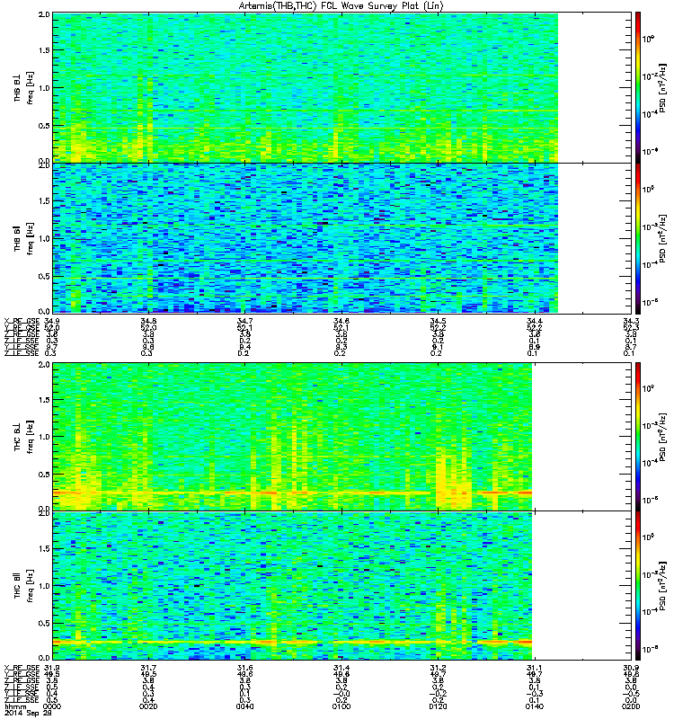Click the '0200' time label on bottom axis
674x719 pixels.
631,706
